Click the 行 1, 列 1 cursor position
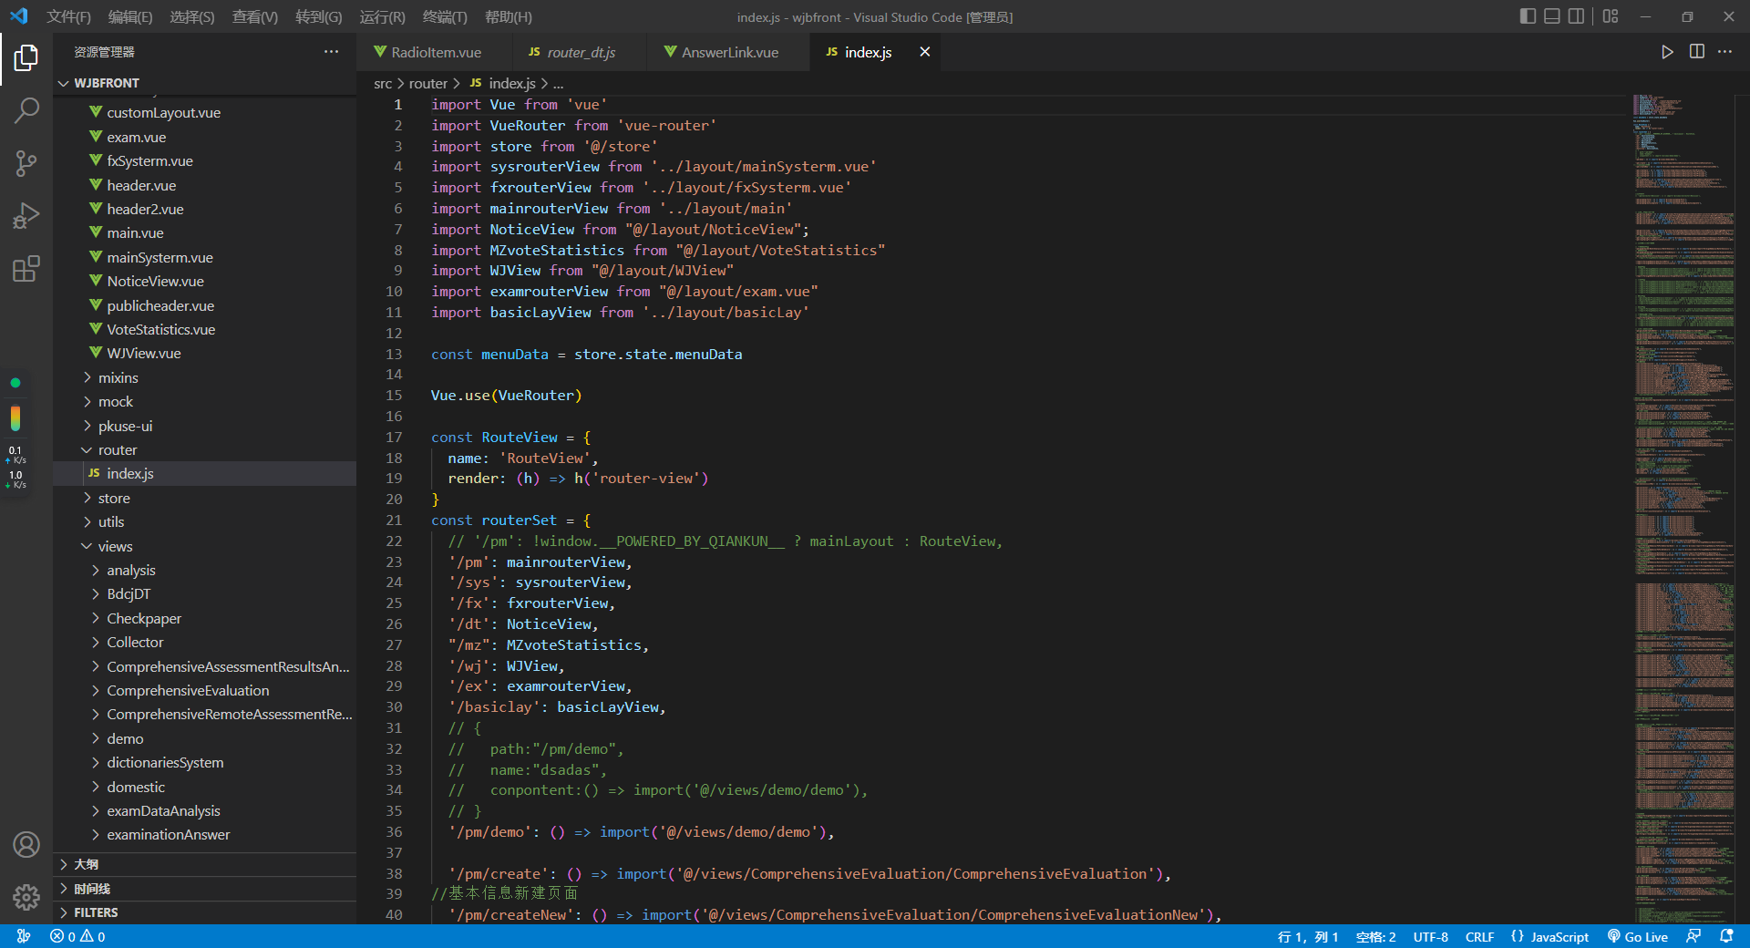Image resolution: width=1750 pixels, height=948 pixels. point(1308,937)
